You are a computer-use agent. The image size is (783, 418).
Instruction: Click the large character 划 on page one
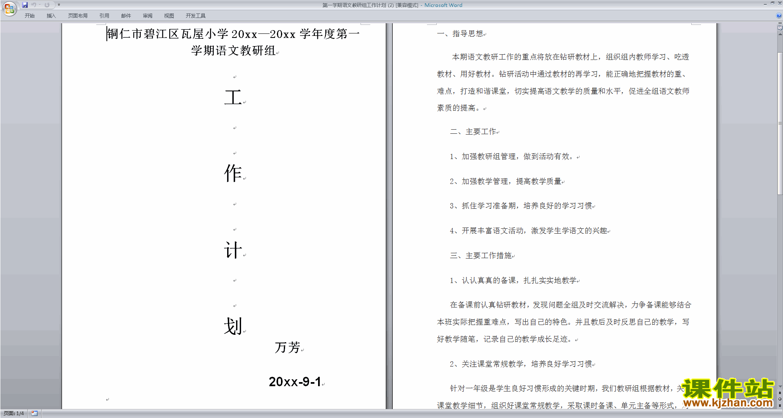click(x=233, y=326)
